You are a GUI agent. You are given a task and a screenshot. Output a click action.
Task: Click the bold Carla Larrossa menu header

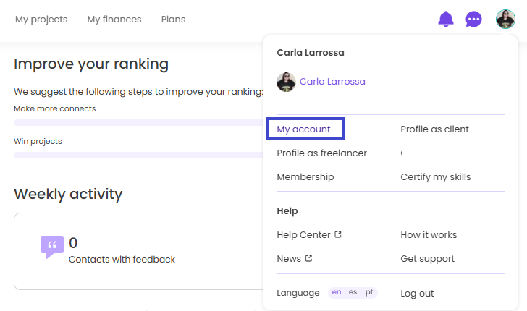(x=311, y=53)
